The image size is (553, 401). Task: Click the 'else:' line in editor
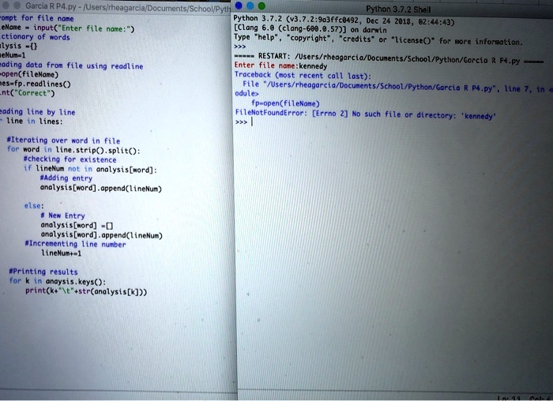(x=34, y=206)
